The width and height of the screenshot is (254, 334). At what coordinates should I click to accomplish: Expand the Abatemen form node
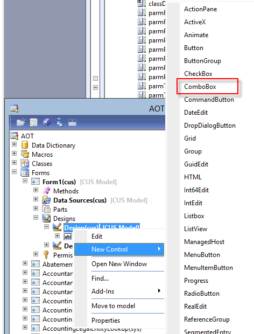click(x=25, y=263)
